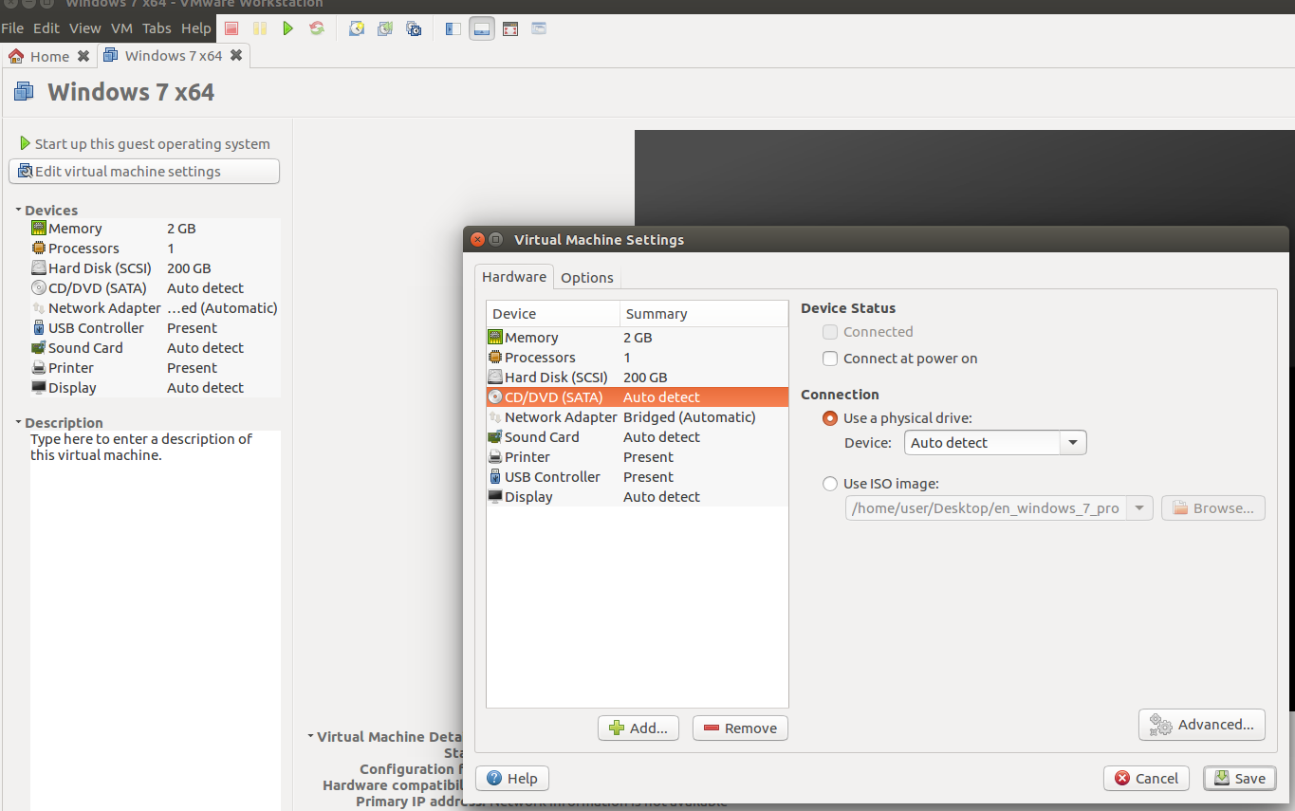Click the Remove hardware button

click(740, 728)
